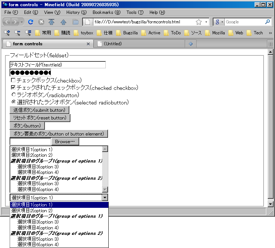Open the back/forward history dropdown
The image size is (275, 248).
22,22
